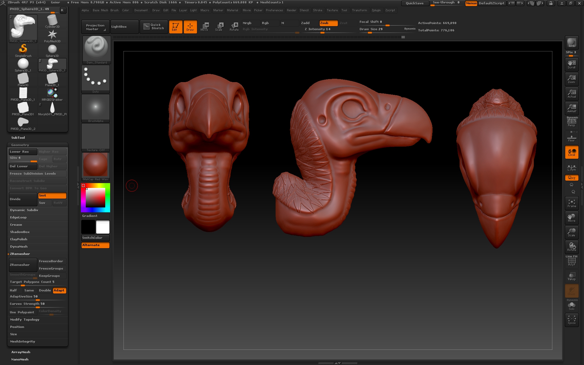Expand the Dynamic Subdiv section
The image size is (584, 365).
(24, 210)
